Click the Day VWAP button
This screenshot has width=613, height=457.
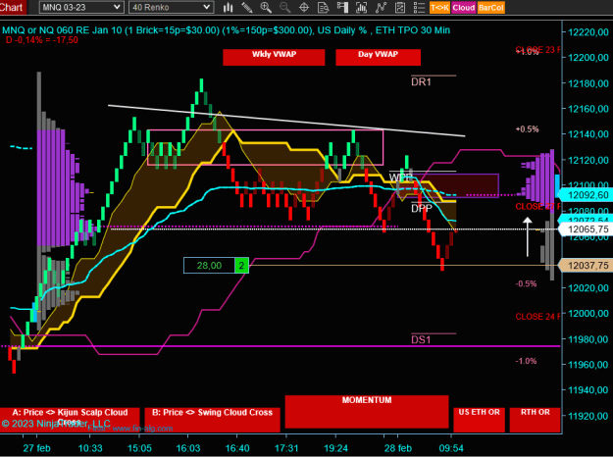tap(378, 57)
